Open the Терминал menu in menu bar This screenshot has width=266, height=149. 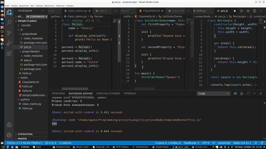[60, 5]
